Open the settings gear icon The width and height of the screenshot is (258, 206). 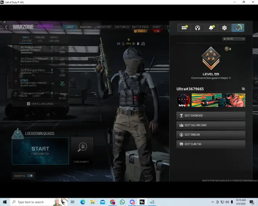pyautogui.click(x=224, y=28)
